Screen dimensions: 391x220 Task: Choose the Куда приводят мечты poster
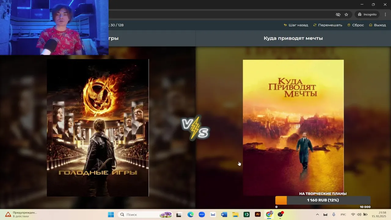tap(293, 127)
